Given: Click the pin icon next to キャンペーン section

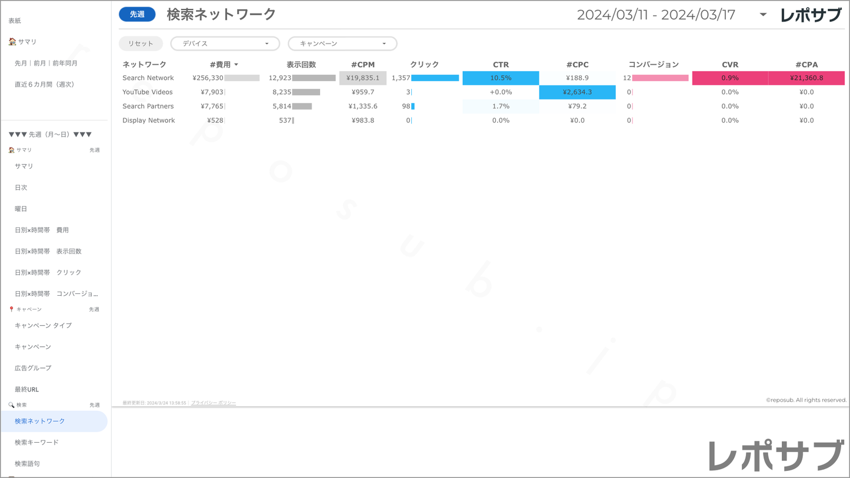Looking at the screenshot, I should pyautogui.click(x=11, y=309).
